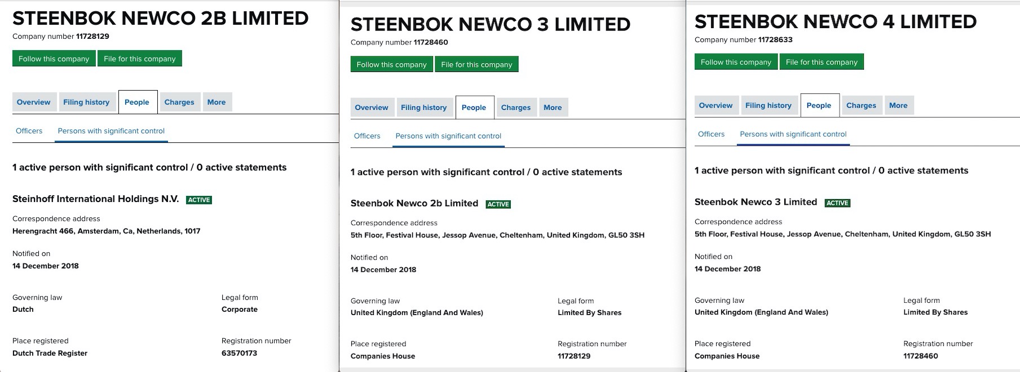Screen dimensions: 1020x372
Task: Follow Steenbok Newco 4 Limited
Action: tap(736, 62)
